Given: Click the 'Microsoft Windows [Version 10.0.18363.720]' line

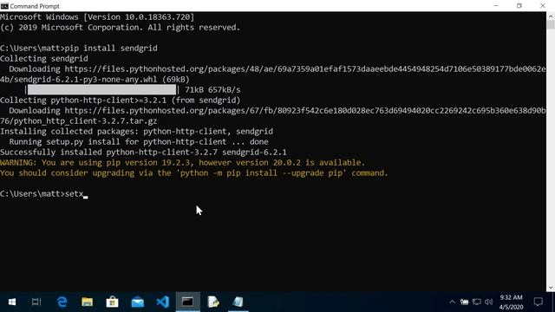Looking at the screenshot, I should point(97,17).
